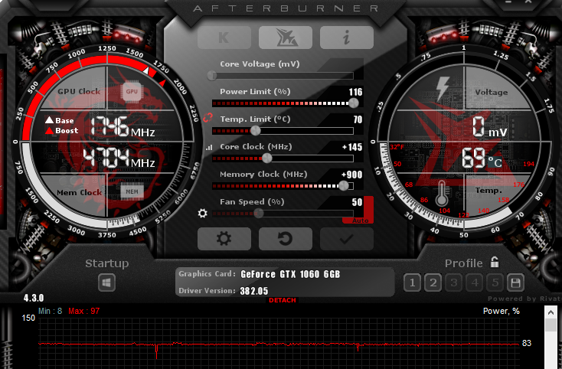Open fan settings gear beside Fan Speed
Image resolution: width=562 pixels, height=369 pixels.
click(202, 214)
